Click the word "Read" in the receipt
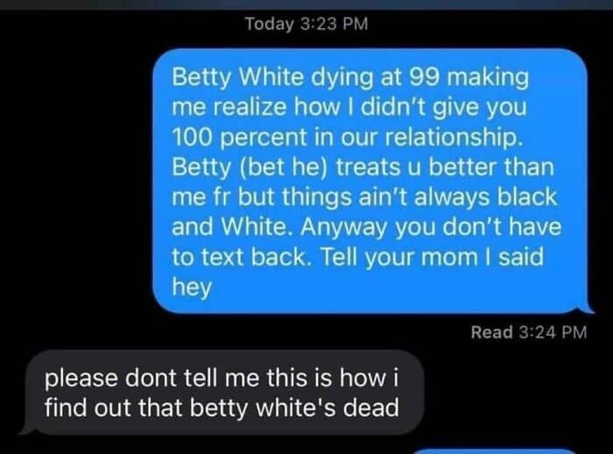The image size is (613, 454). pyautogui.click(x=491, y=332)
